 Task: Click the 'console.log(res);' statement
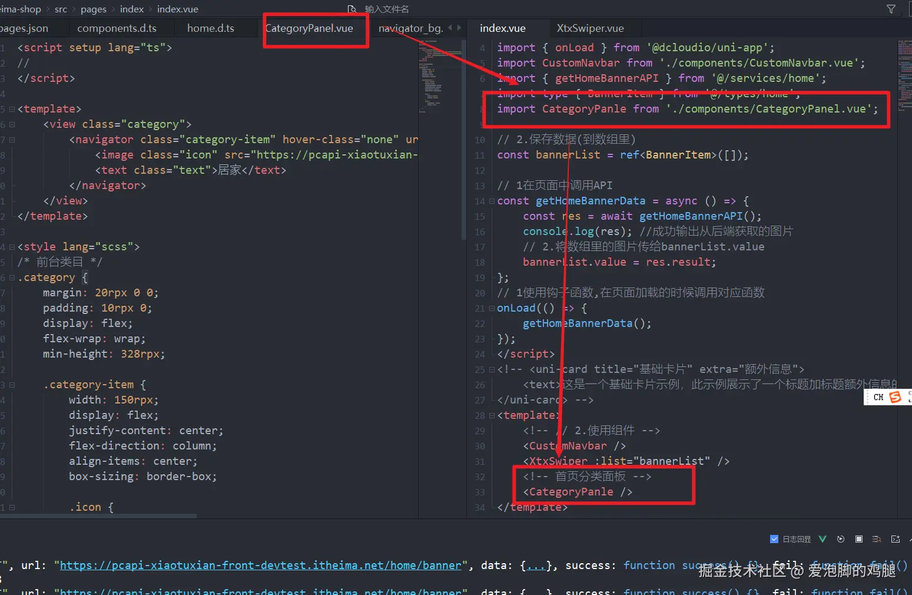coord(578,232)
